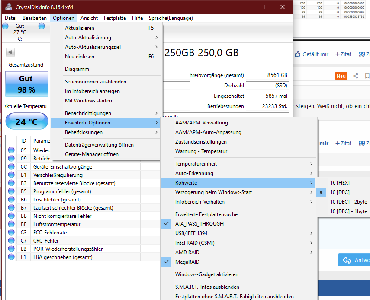370x300 pixels.
Task: Expand the Infobereich-Verhalten submenu
Action: (239, 202)
